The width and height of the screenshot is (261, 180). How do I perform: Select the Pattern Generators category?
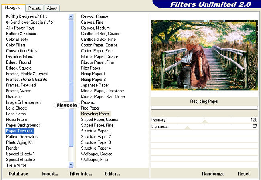[x=22, y=136]
